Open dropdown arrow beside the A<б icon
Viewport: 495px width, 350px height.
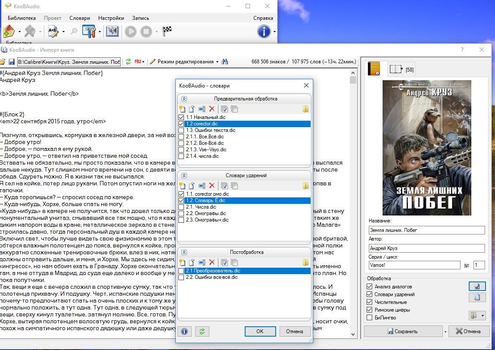[63, 31]
